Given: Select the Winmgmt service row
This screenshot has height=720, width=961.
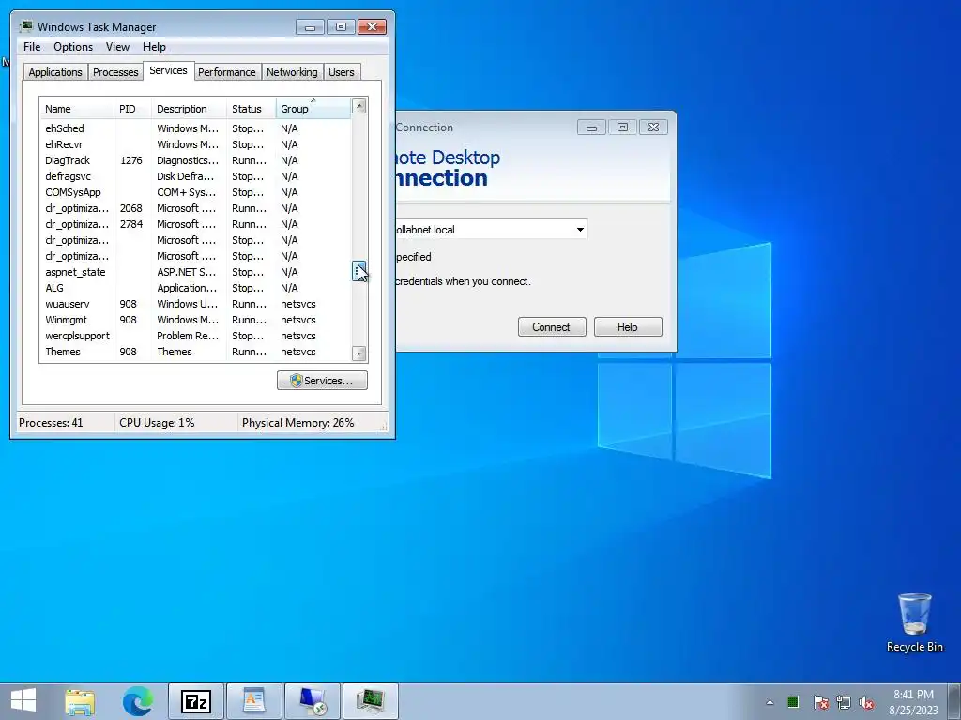Looking at the screenshot, I should [195, 319].
